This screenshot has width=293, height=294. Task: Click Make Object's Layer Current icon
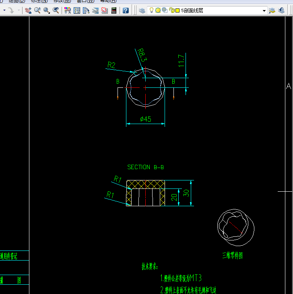click(272, 10)
